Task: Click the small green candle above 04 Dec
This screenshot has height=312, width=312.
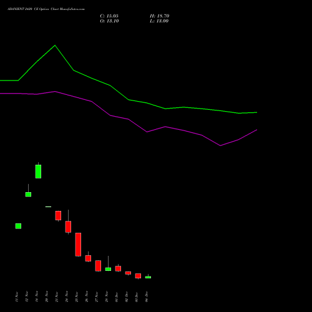Action: [x=148, y=277]
